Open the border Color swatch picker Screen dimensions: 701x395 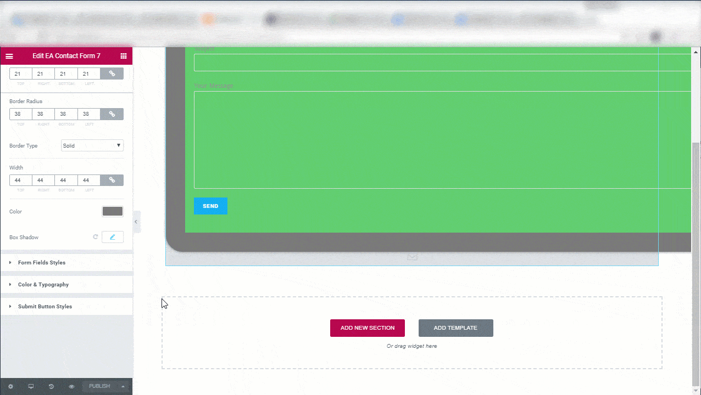[x=113, y=211]
